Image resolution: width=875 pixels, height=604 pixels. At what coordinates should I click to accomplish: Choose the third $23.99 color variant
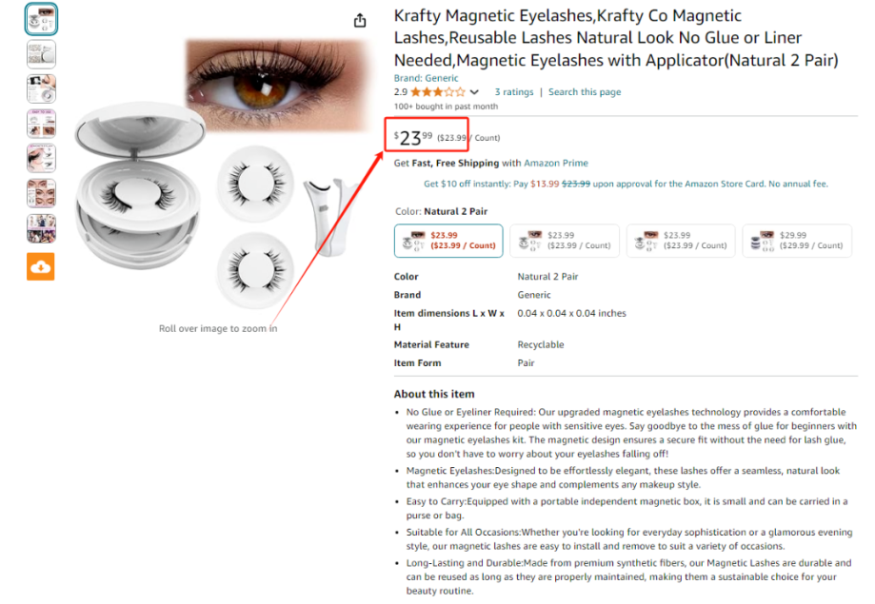tap(681, 241)
